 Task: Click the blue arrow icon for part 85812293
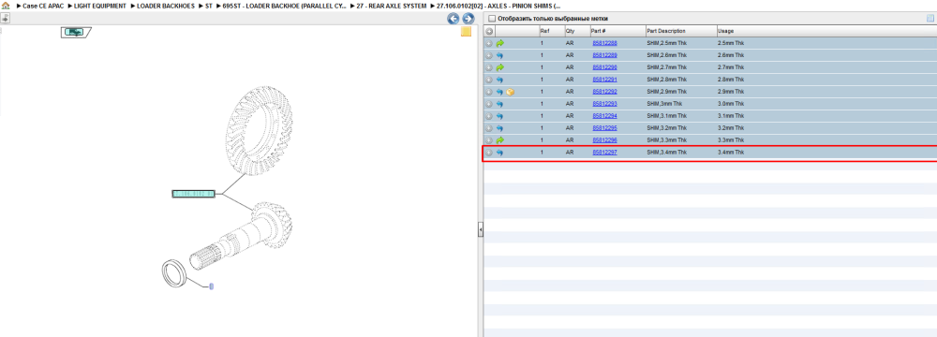click(x=500, y=104)
